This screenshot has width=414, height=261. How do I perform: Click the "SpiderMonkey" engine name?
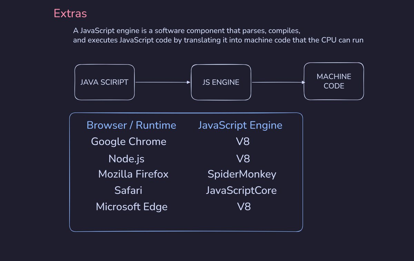(242, 174)
